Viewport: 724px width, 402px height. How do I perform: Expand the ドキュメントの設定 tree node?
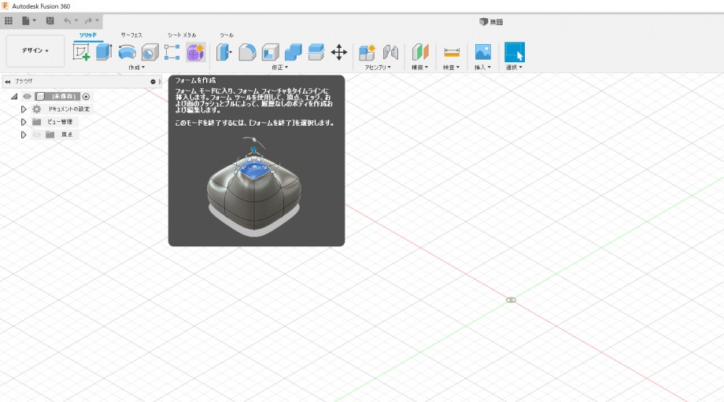[x=24, y=109]
